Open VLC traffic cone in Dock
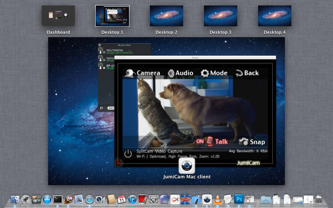This screenshot has width=333, height=208. (x=217, y=200)
